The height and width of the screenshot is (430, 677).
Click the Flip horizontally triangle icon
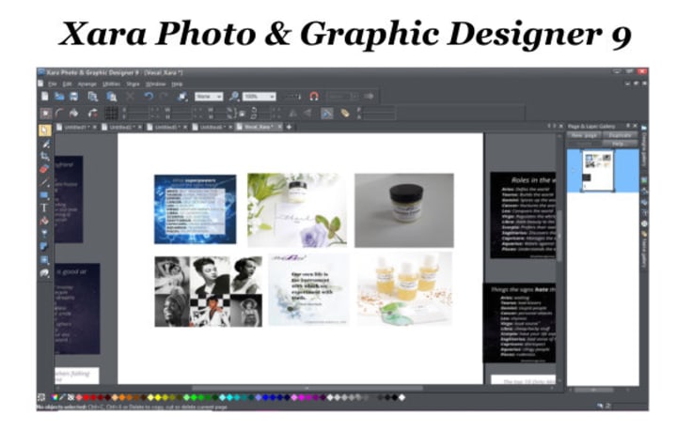click(x=292, y=114)
